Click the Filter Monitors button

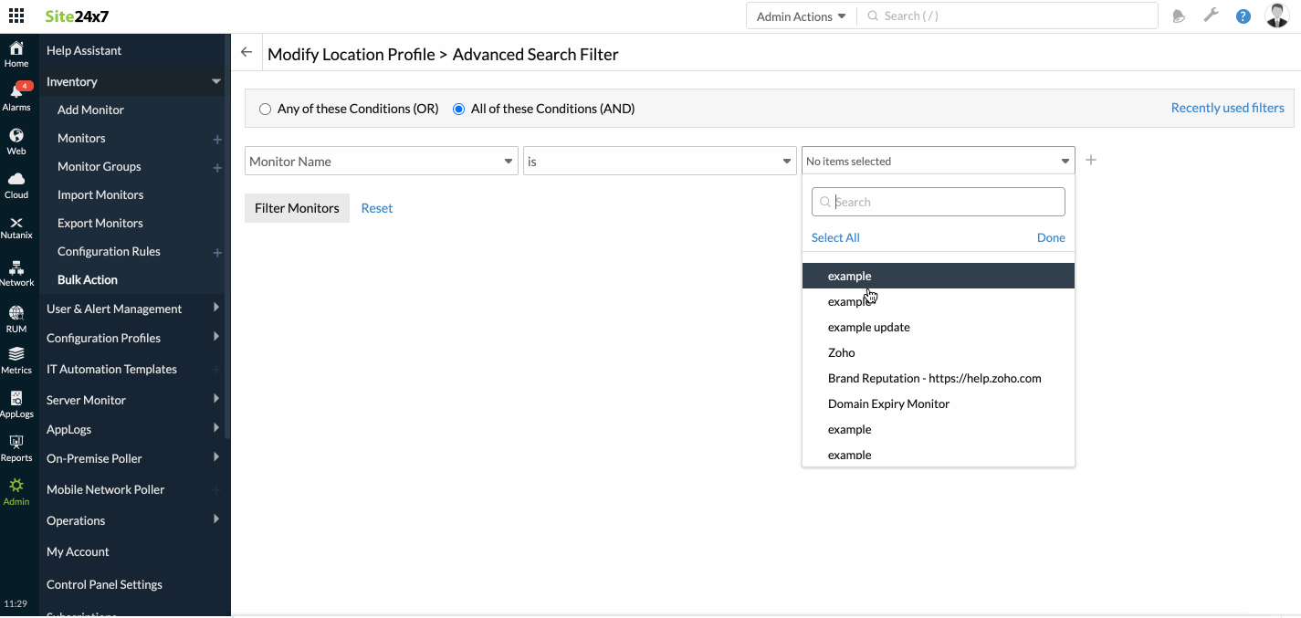click(297, 208)
